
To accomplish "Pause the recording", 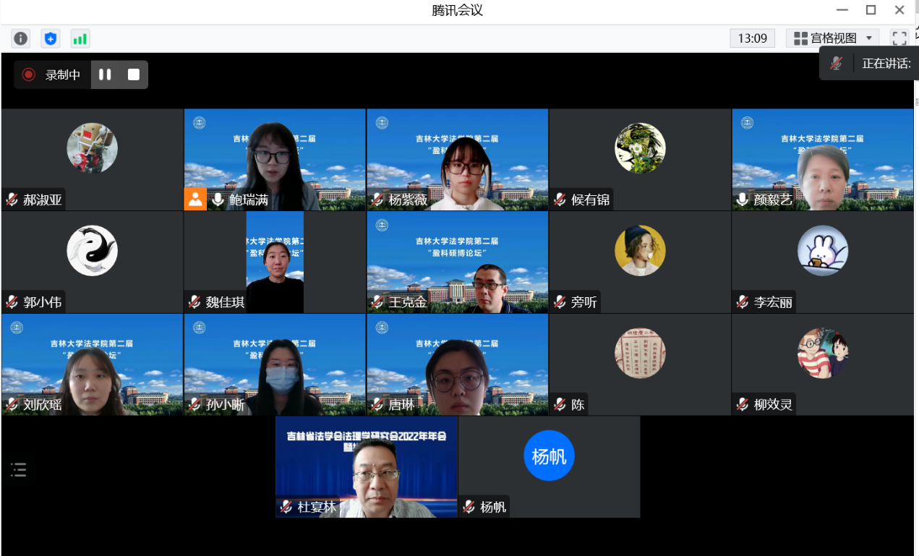I will point(105,74).
